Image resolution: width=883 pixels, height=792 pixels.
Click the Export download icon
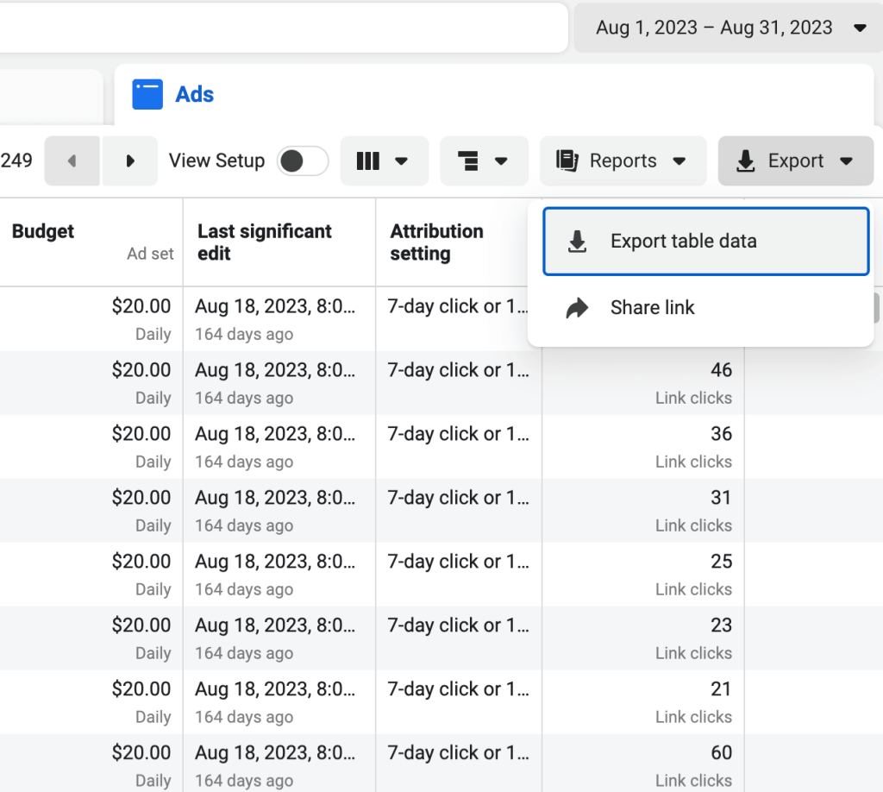[x=746, y=161]
